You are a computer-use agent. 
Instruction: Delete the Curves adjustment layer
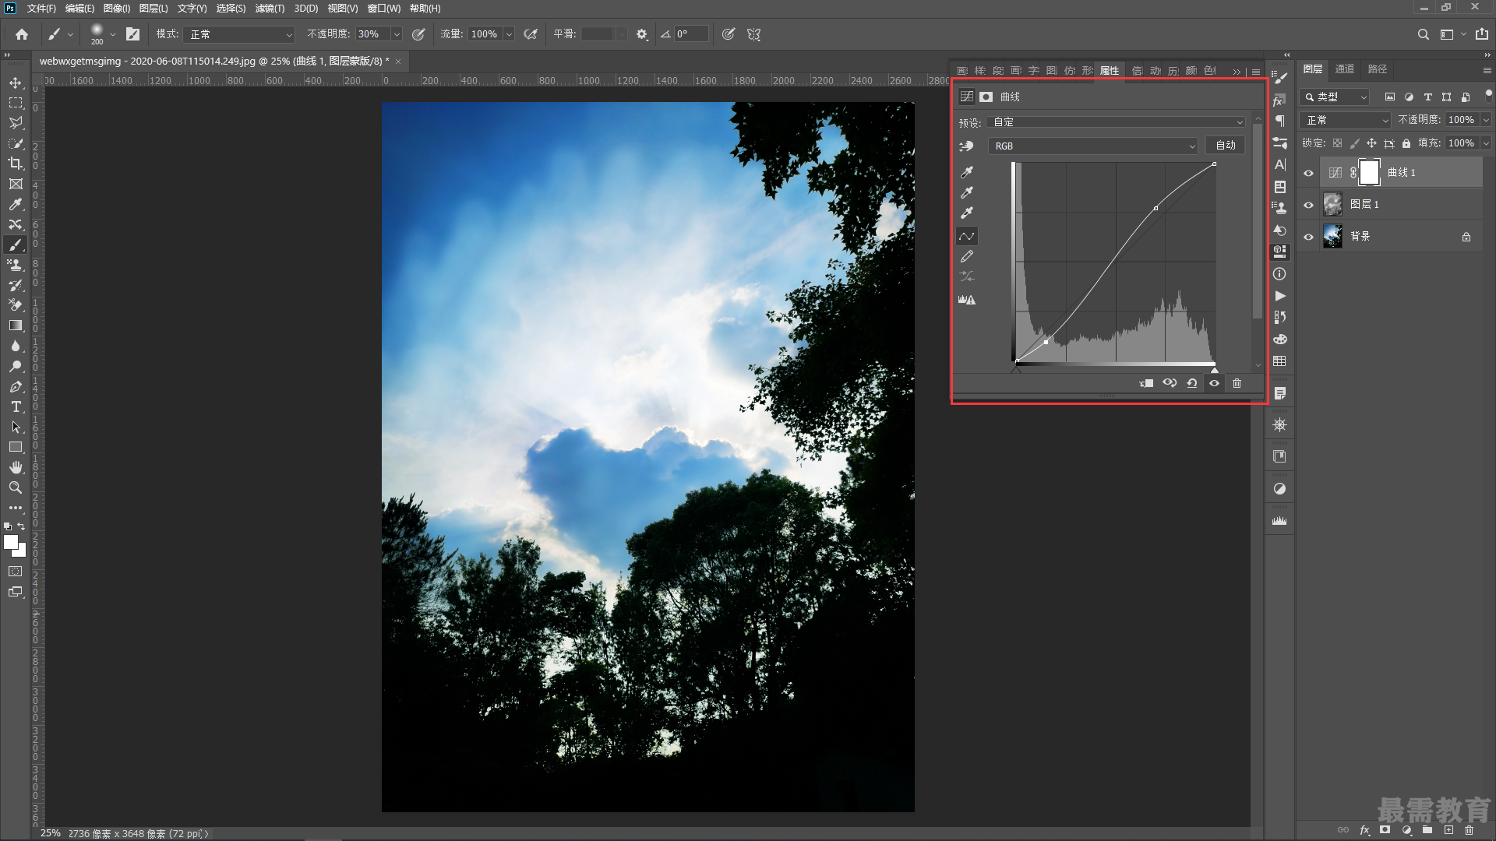[x=1237, y=383]
